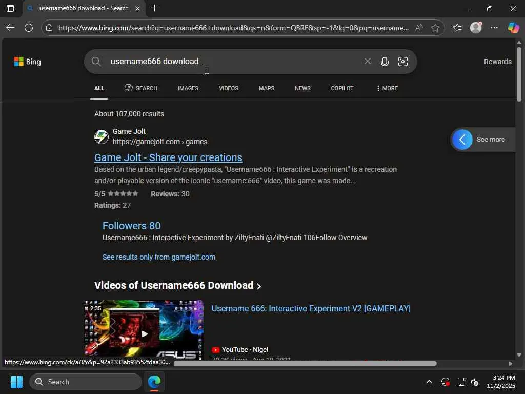This screenshot has height=394, width=525.
Task: Go back to the previous page
Action: coord(10,28)
